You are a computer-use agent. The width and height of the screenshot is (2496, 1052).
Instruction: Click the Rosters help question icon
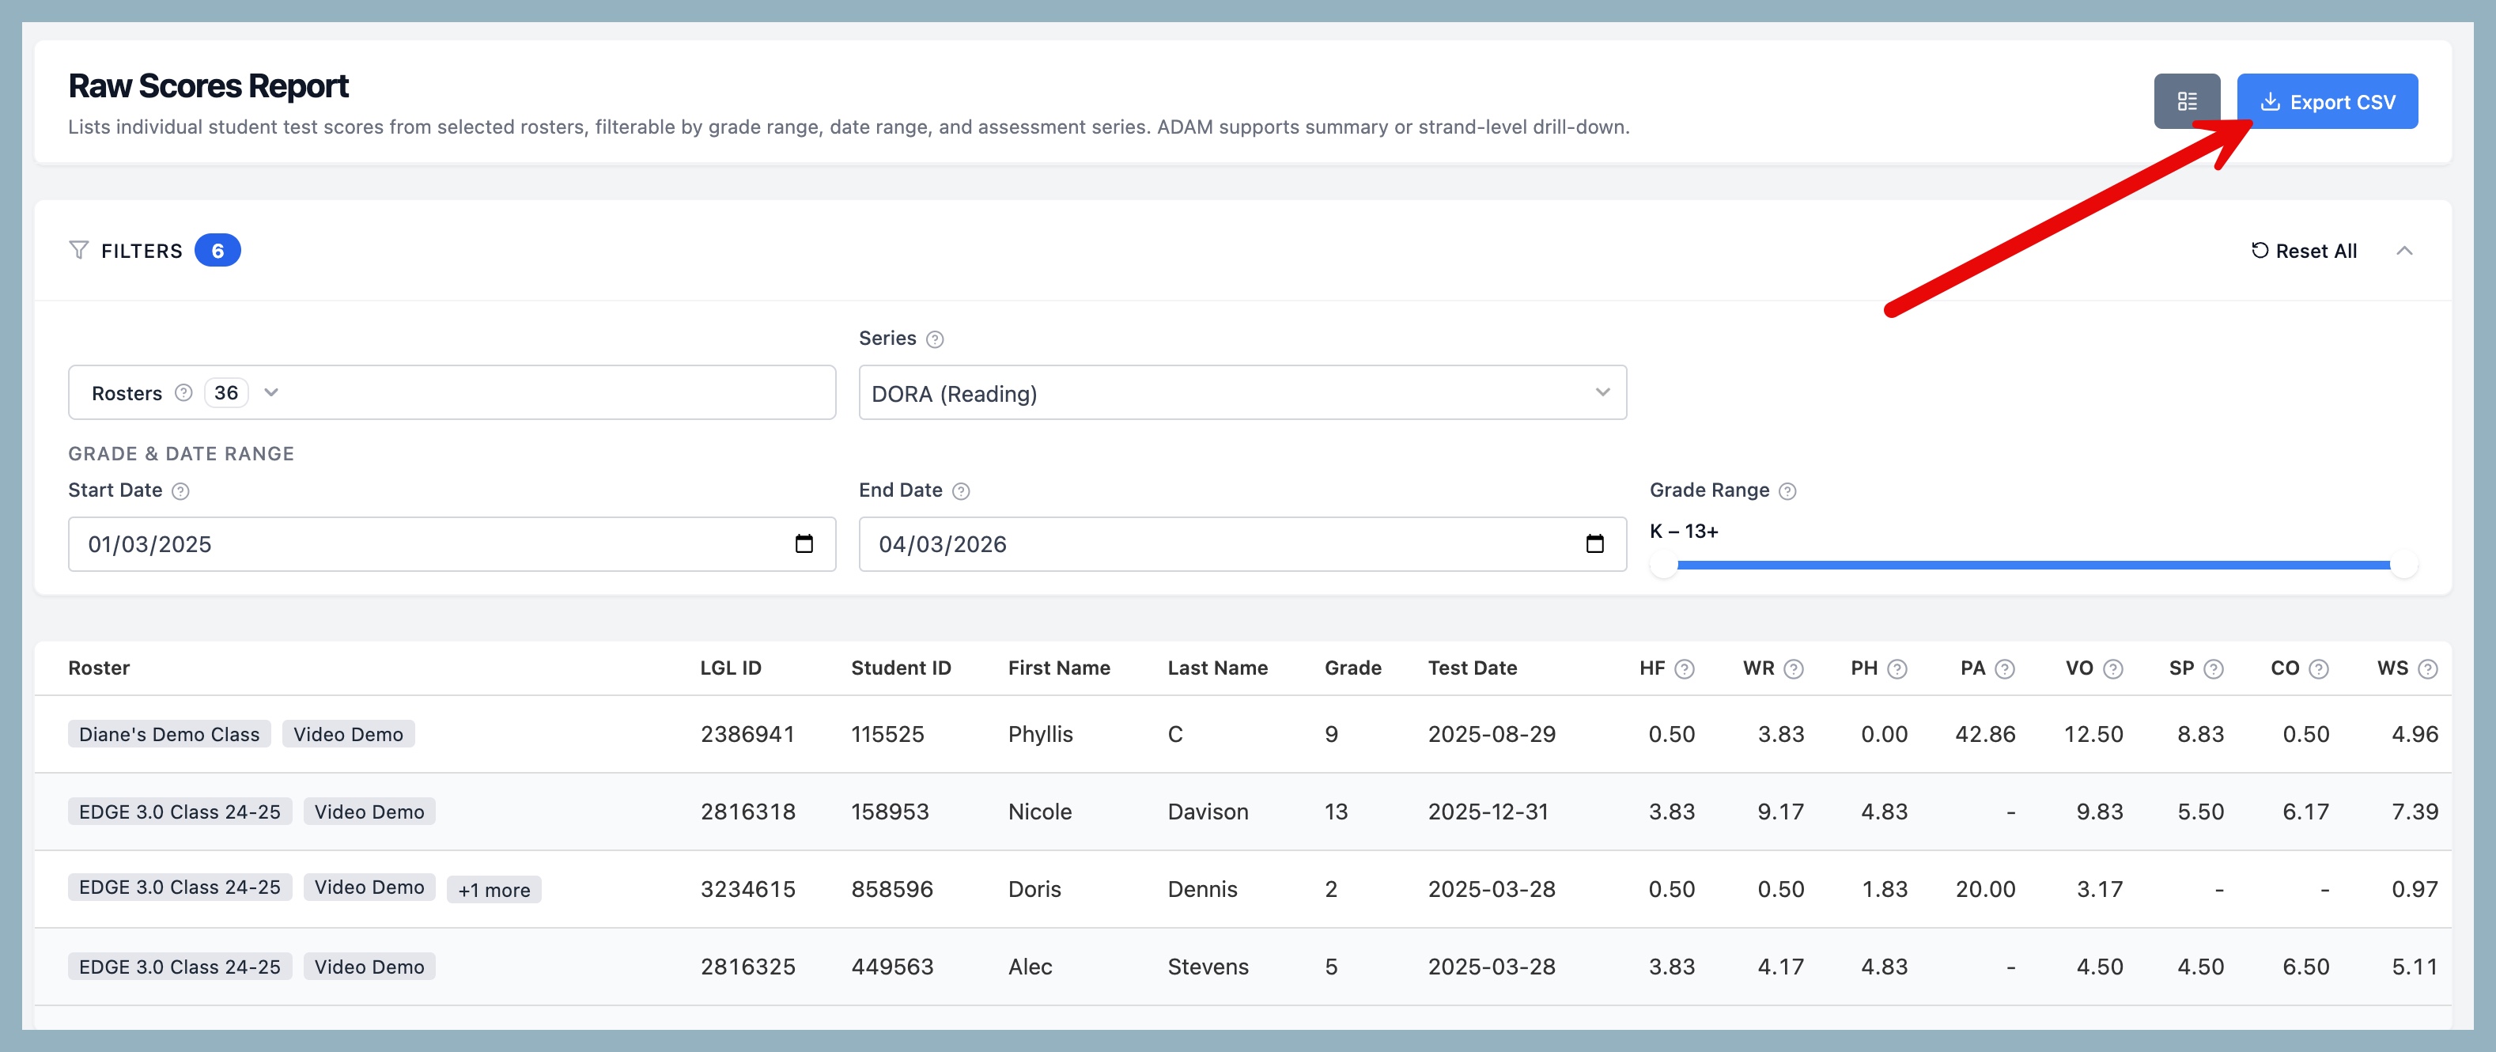coord(183,392)
